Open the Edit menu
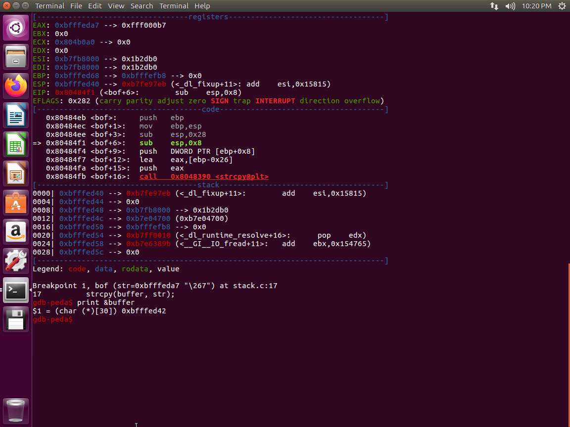The height and width of the screenshot is (427, 570). (95, 6)
